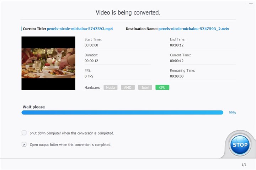Enable shut down computer when conversion completes
Image resolution: width=256 pixels, height=170 pixels.
24,133
